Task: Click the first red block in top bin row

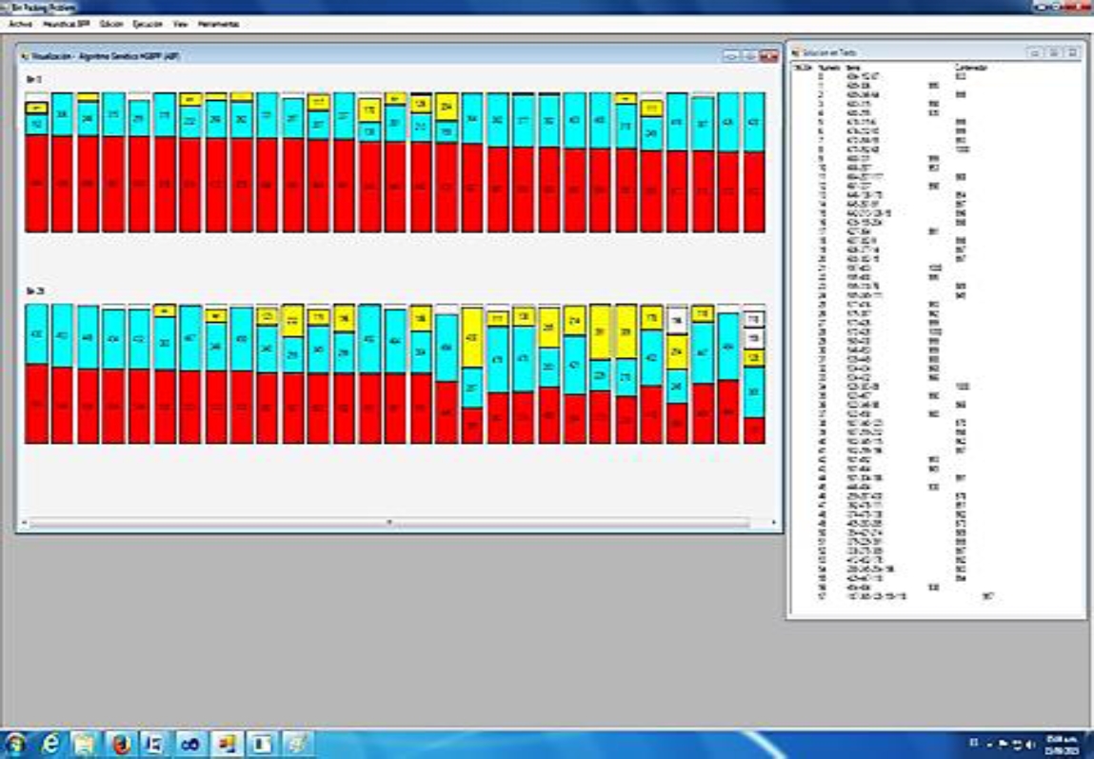Action: tap(36, 183)
